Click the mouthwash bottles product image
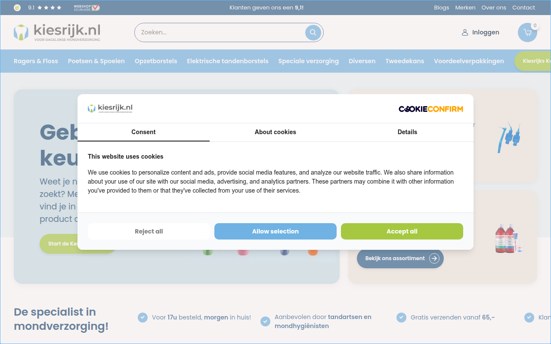This screenshot has height=344, width=551. coord(509,238)
